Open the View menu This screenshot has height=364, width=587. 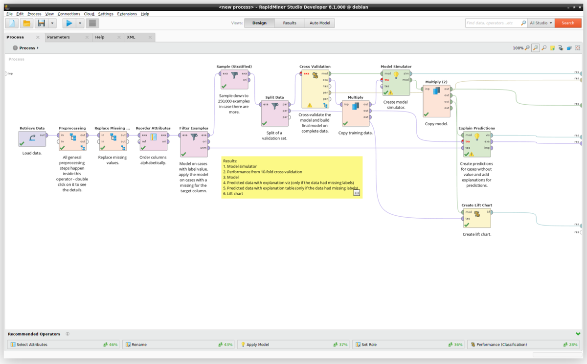point(49,14)
